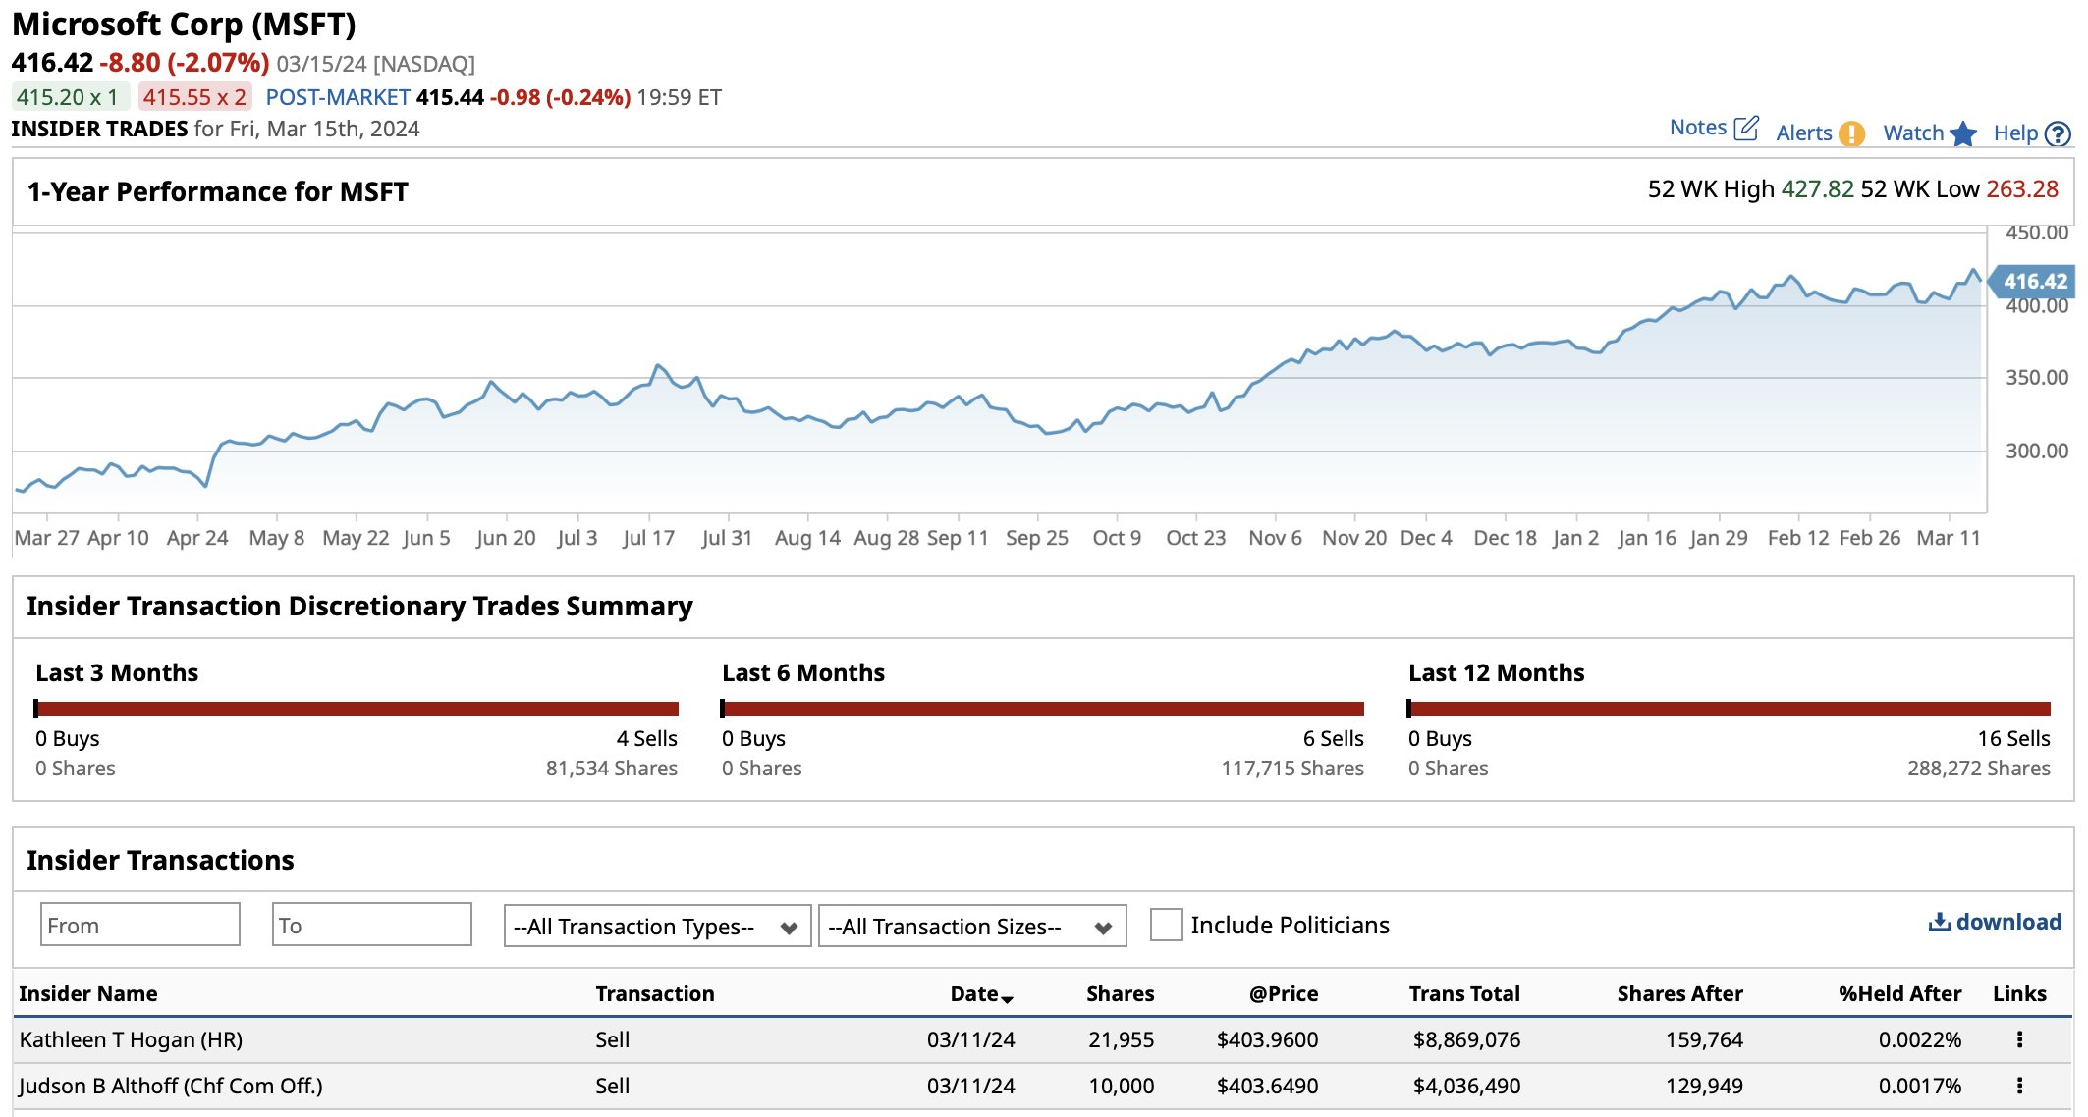
Task: Click Judson B Althoff (Chf Com Off.) name
Action: [x=171, y=1086]
